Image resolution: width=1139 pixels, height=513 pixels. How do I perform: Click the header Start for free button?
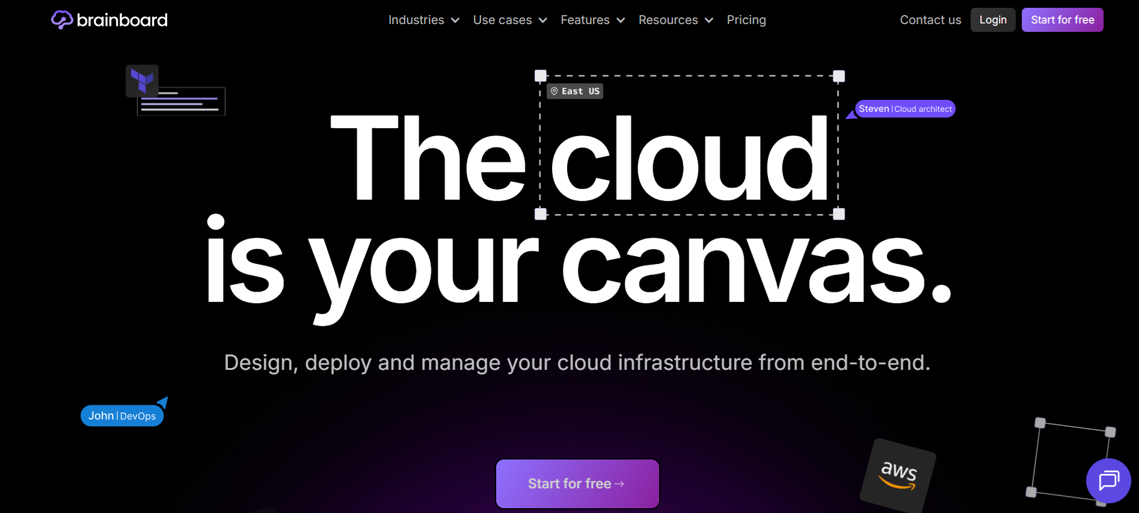(x=1063, y=20)
